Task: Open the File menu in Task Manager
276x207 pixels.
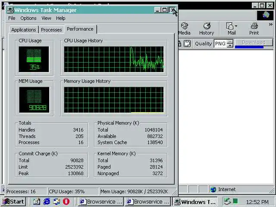Action: [x=12, y=18]
